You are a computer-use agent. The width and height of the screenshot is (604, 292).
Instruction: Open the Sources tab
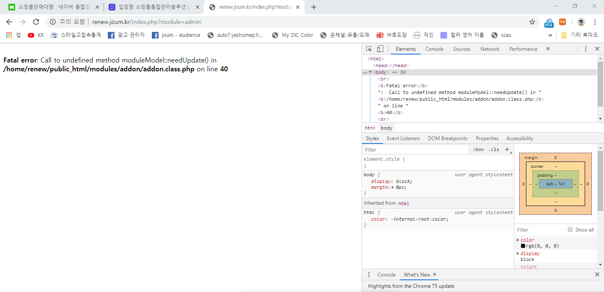pos(462,49)
